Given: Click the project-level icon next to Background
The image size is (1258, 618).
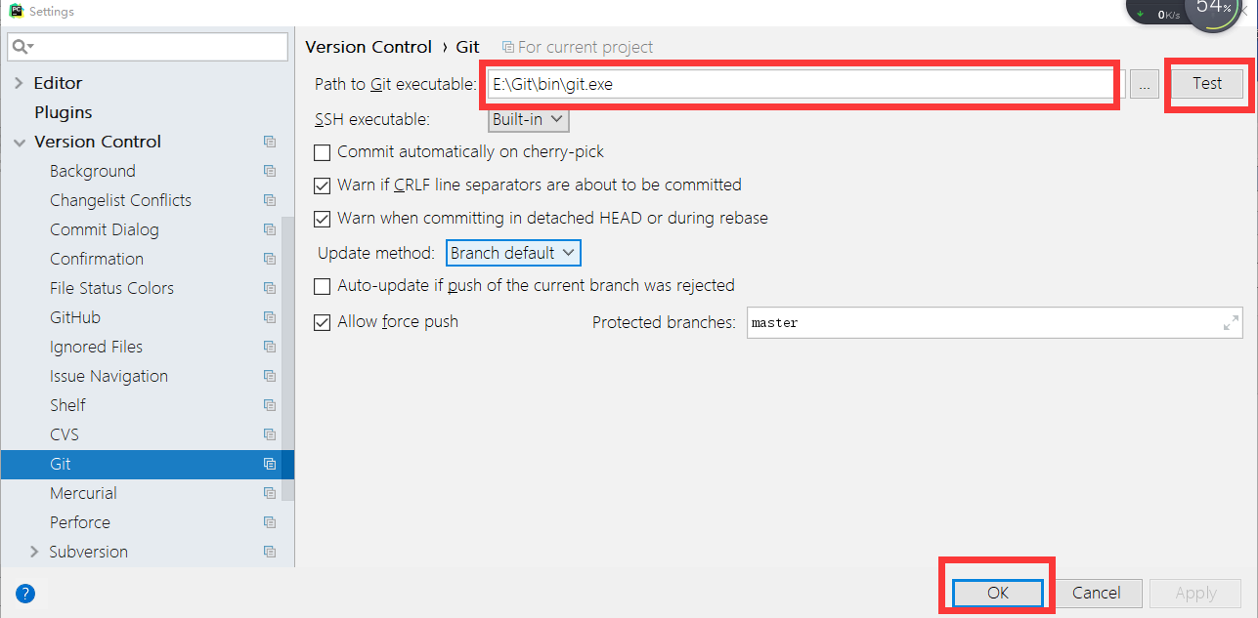Looking at the screenshot, I should point(270,171).
